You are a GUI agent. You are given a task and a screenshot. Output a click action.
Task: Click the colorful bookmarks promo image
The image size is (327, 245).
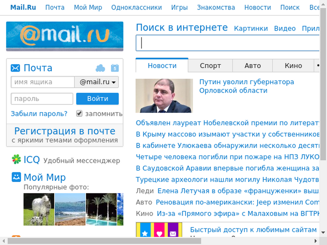coord(159,230)
